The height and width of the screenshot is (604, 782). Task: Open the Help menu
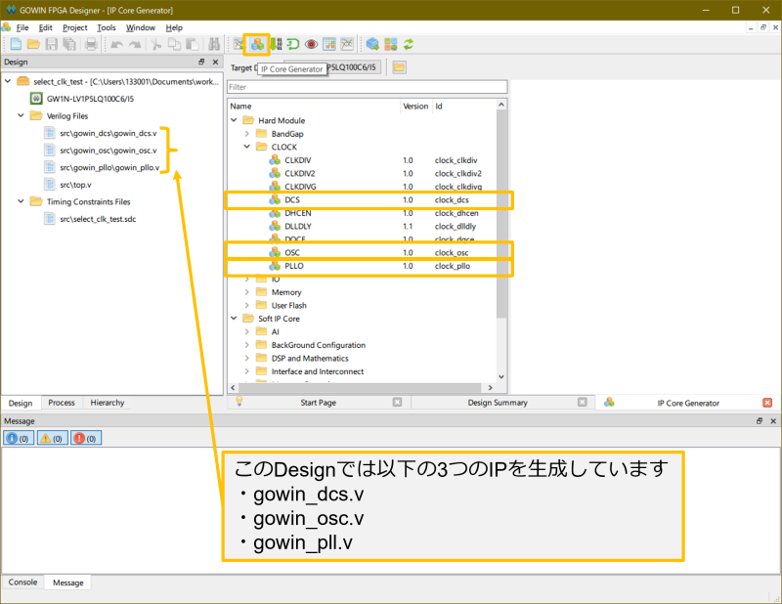[174, 27]
